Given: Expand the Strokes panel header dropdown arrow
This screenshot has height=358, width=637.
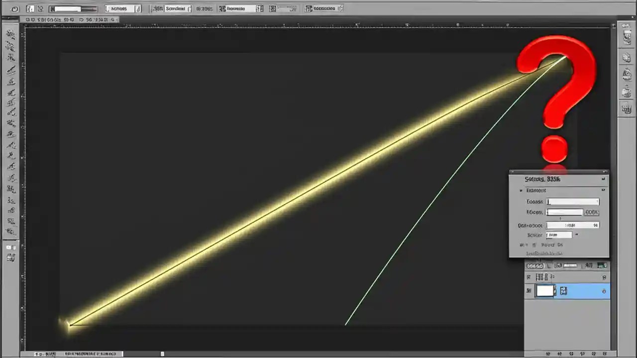Looking at the screenshot, I should (604, 179).
